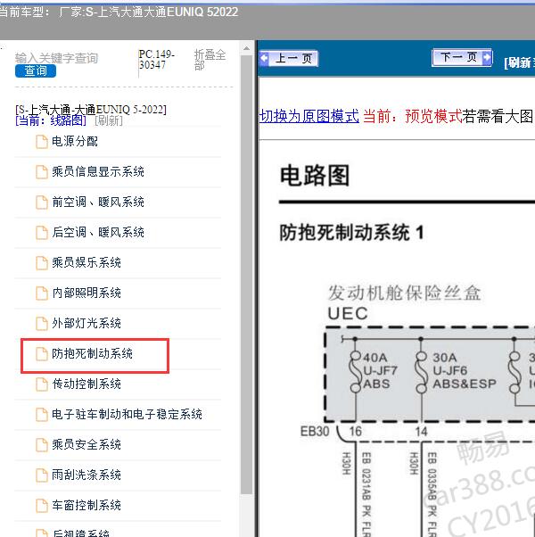Click the PC.149-30347 code text

tap(157, 60)
